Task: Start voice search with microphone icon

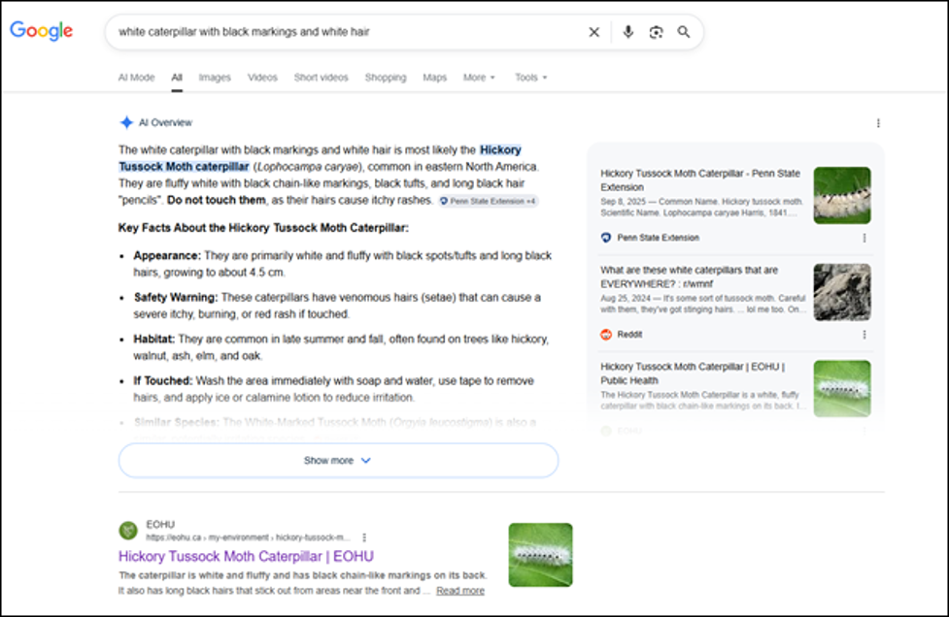Action: (x=628, y=32)
